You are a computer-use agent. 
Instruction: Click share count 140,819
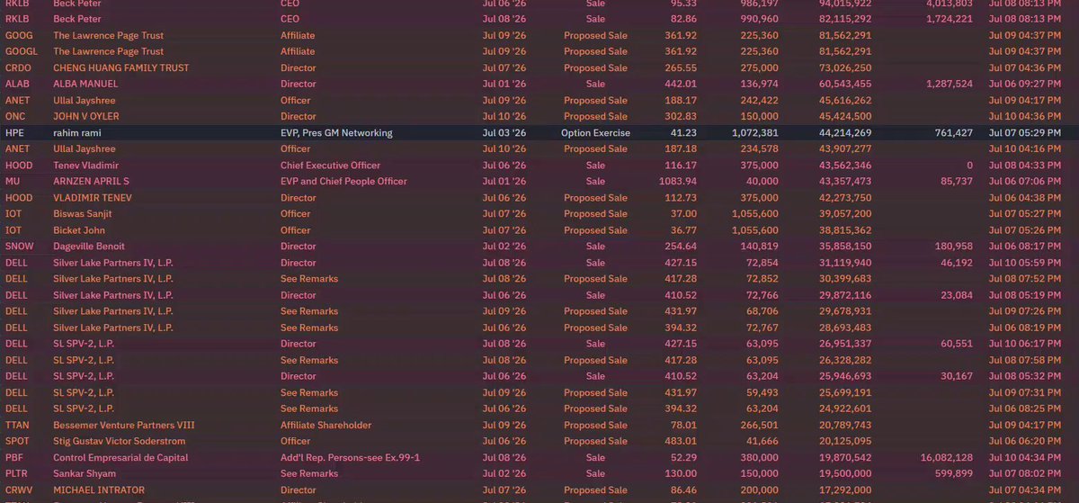(759, 246)
